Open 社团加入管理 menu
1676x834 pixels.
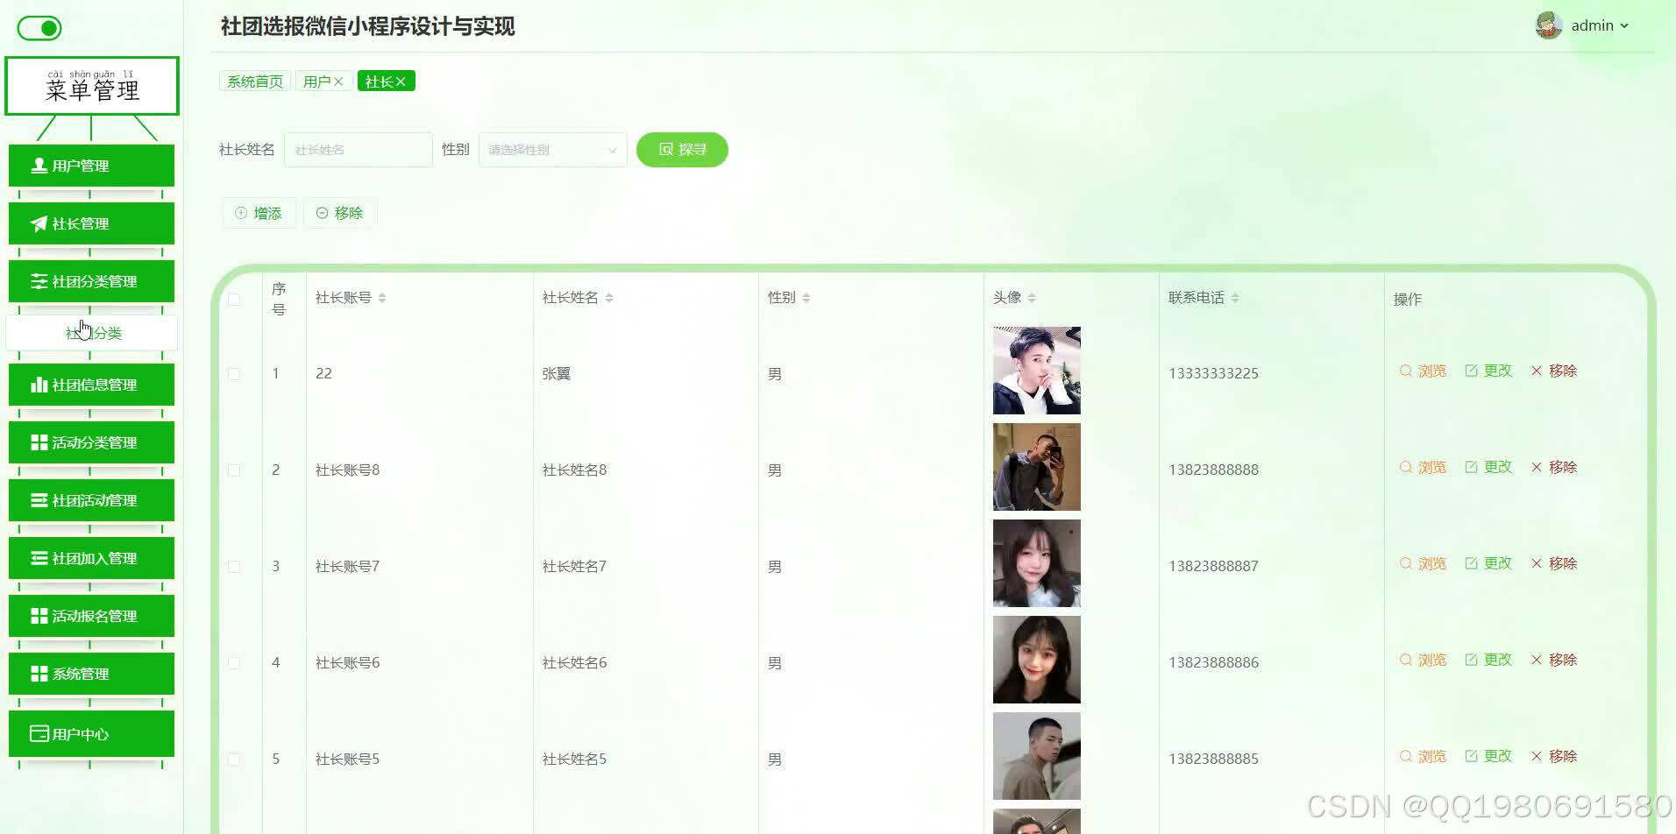(x=91, y=558)
